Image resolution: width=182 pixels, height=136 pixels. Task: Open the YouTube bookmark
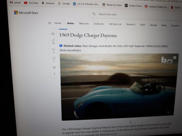(x=31, y=3)
